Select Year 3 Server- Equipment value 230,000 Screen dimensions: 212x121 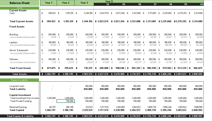[x=89, y=50]
